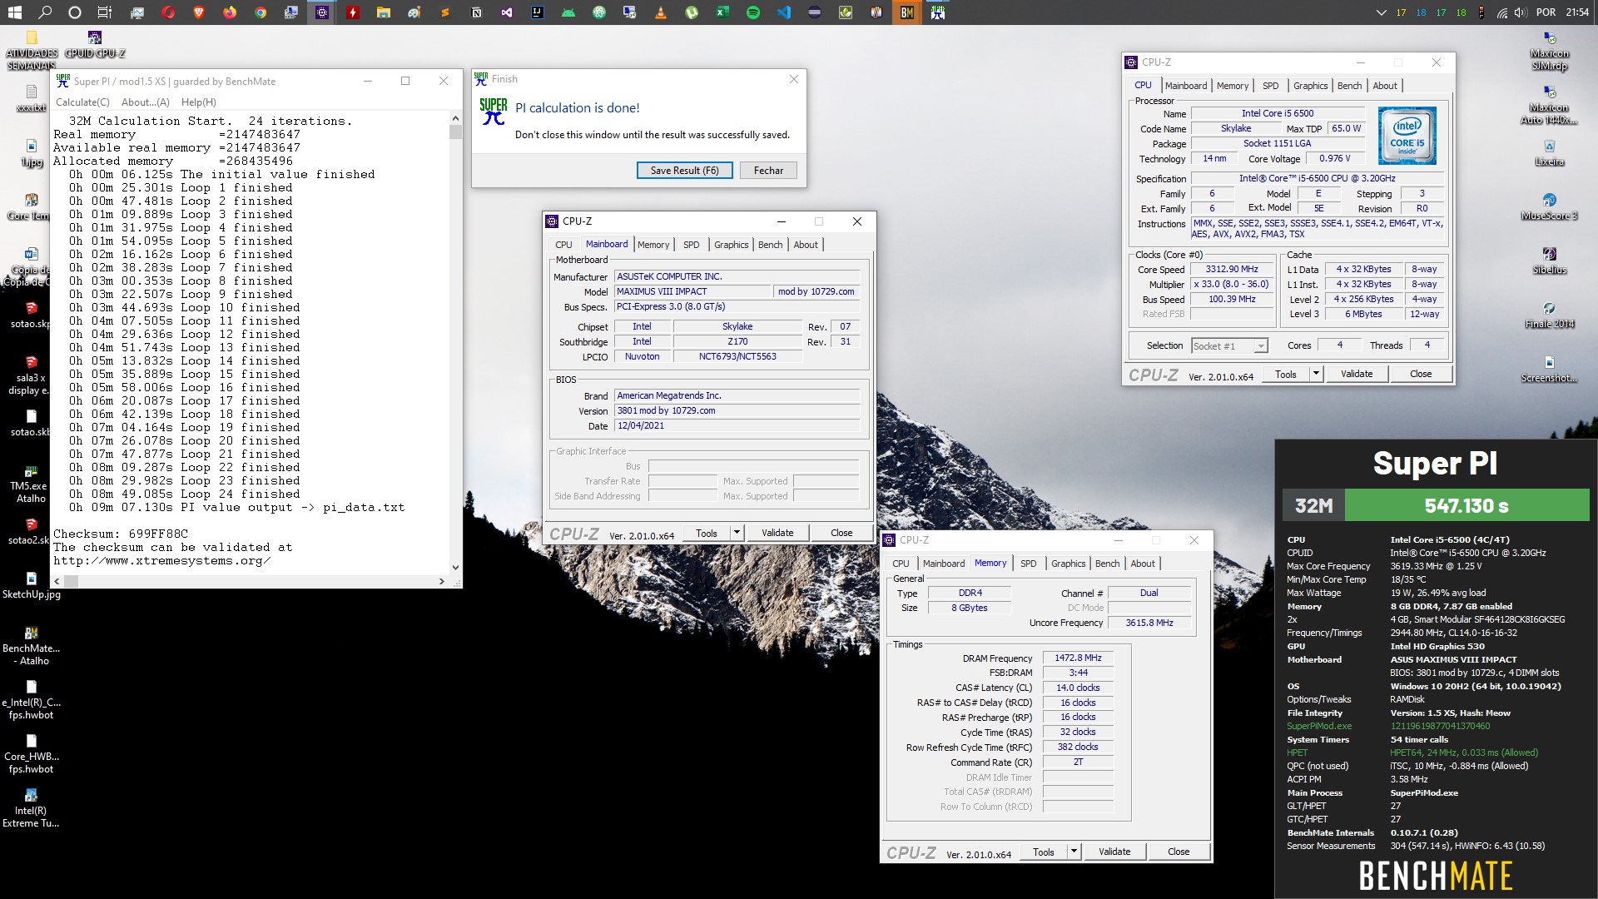The image size is (1598, 899).
Task: Open Visual Studio Code taskbar icon
Action: tap(784, 12)
